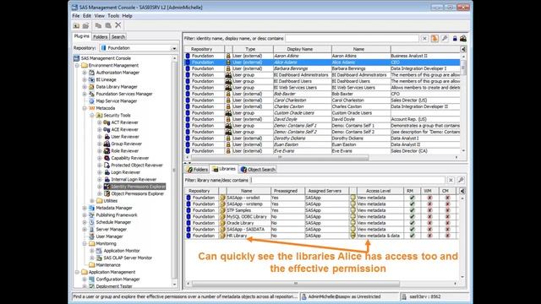Click the Metacoda node icon
The width and height of the screenshot is (541, 304).
91,108
